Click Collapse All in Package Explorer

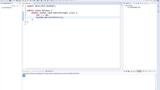tap(12, 6)
